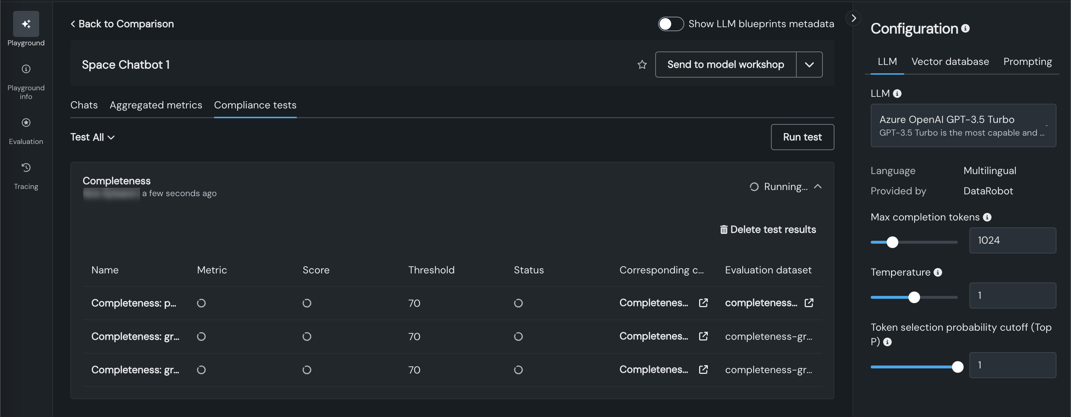Viewport: 1071px width, 417px height.
Task: Open the Test All dropdown
Action: pyautogui.click(x=92, y=137)
